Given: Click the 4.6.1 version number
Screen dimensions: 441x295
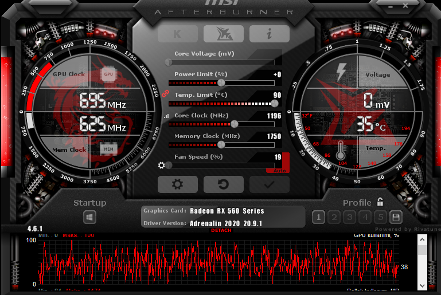Looking at the screenshot, I should [x=35, y=229].
